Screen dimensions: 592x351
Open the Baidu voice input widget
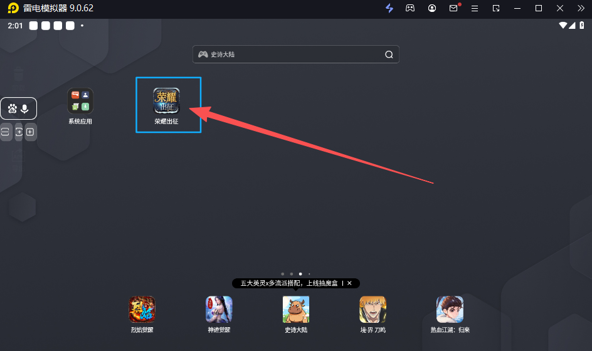pyautogui.click(x=18, y=108)
